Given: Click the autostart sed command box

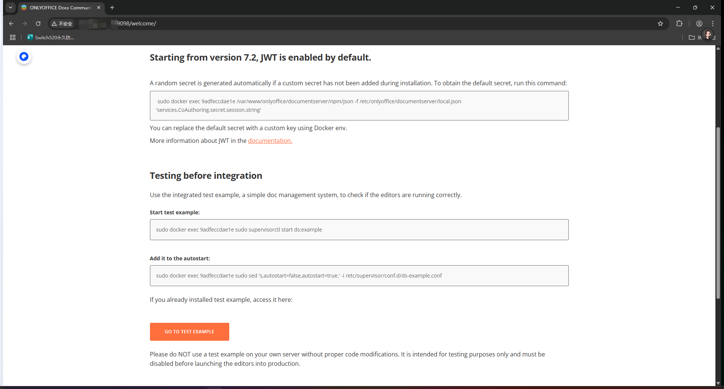Looking at the screenshot, I should point(359,276).
